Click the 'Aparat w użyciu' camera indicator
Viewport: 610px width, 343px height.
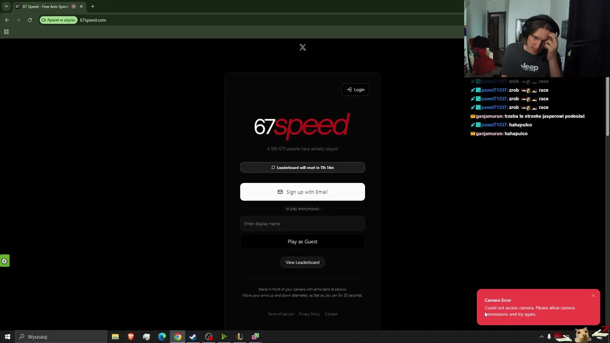click(58, 20)
